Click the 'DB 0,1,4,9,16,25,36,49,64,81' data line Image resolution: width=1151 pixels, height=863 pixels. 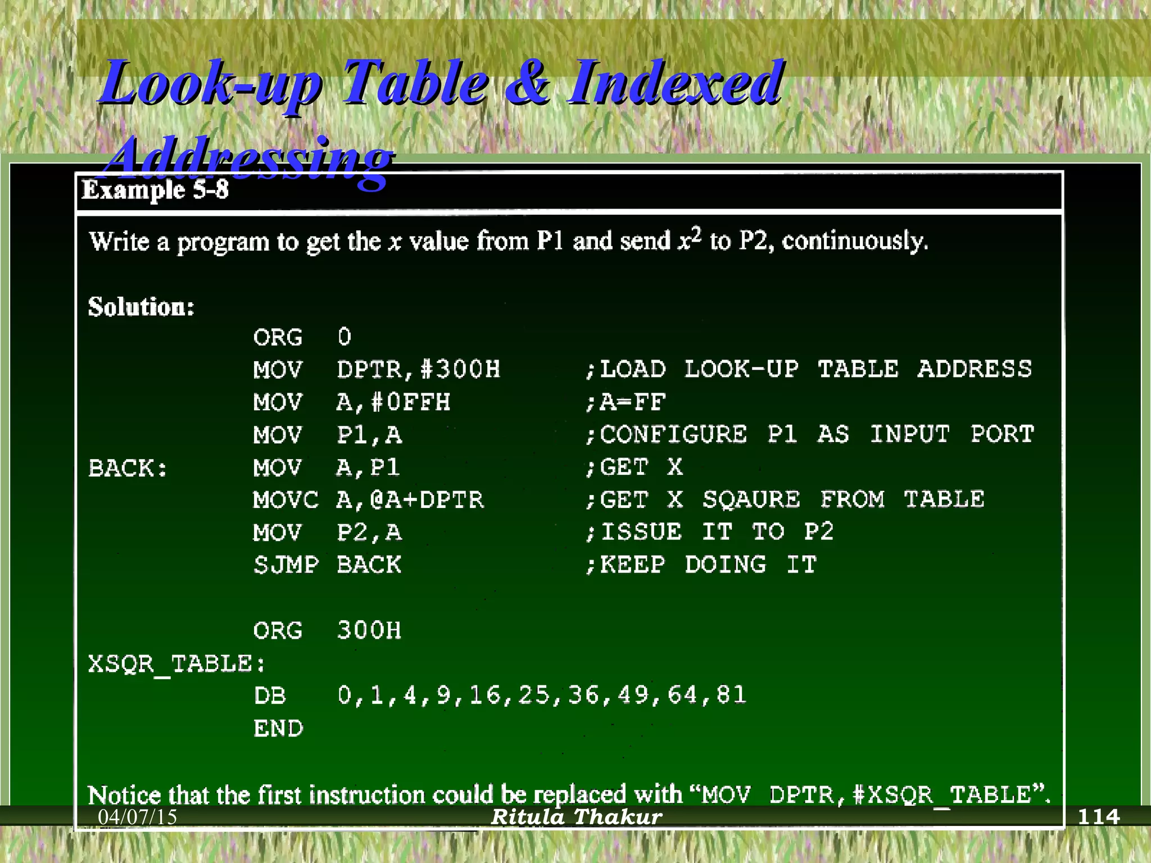[x=500, y=696]
